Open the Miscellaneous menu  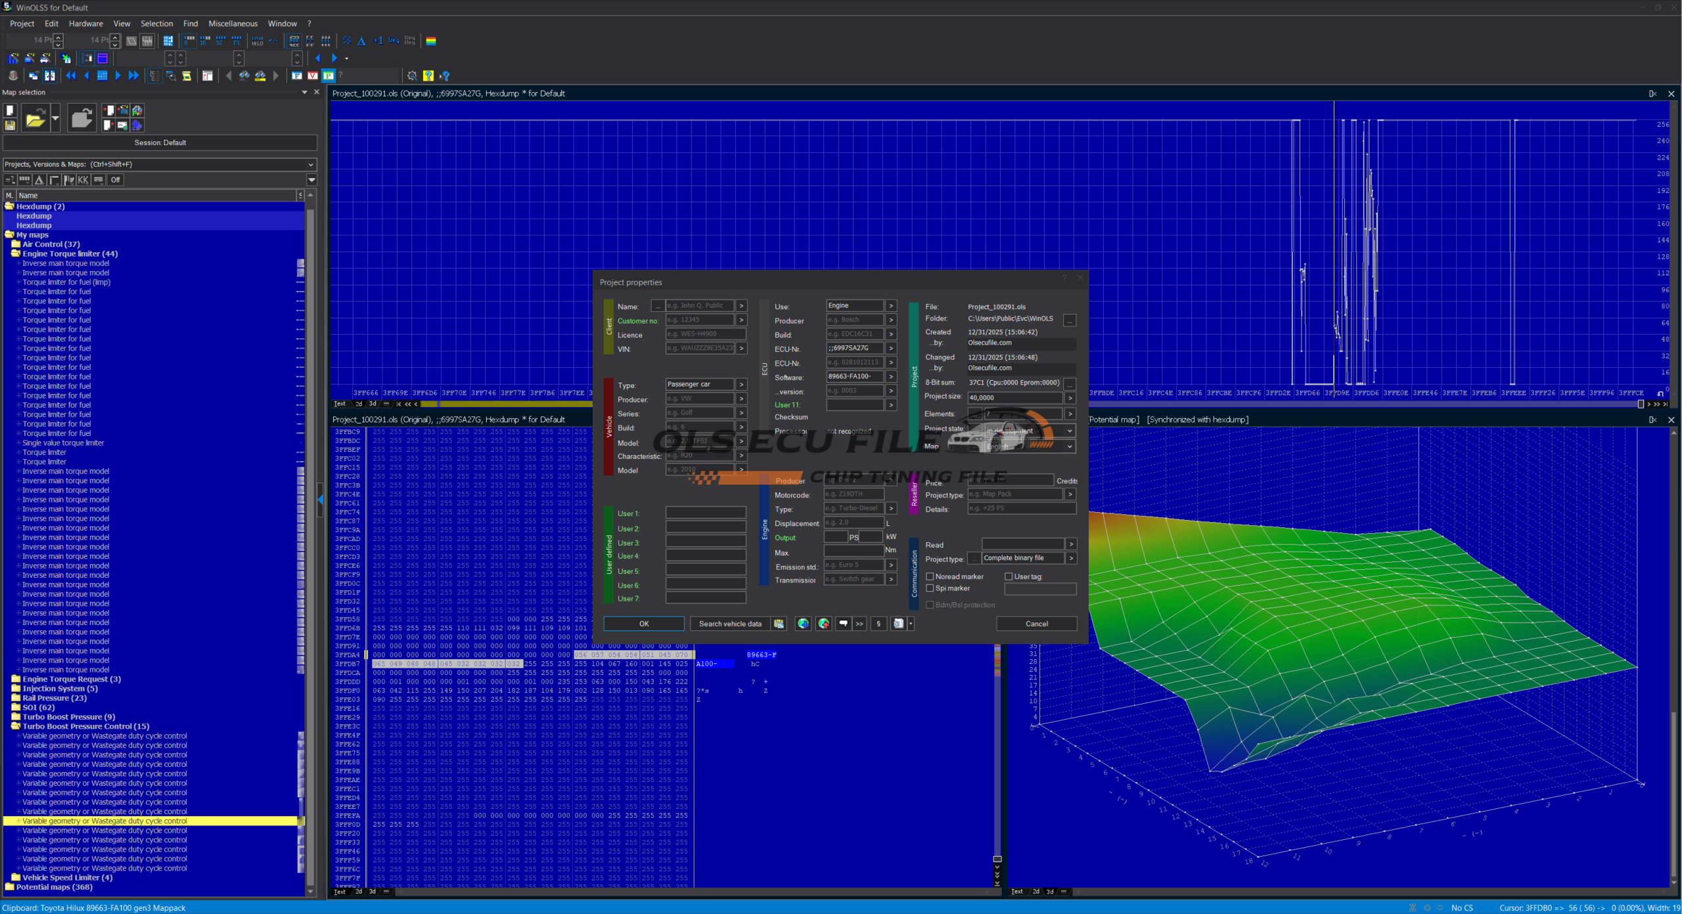pos(233,24)
